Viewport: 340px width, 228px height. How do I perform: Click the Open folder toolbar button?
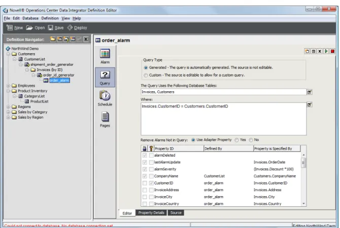tap(36, 28)
